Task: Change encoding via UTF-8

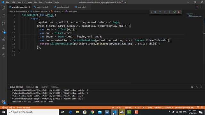Action: [137, 108]
